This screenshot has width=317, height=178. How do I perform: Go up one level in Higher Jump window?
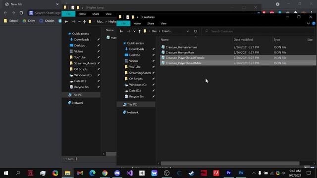click(x=84, y=22)
